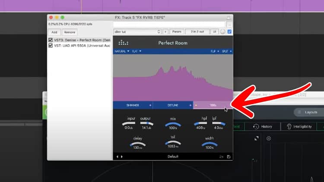Select VST3: Denise - Perfect Room in FX list

(82, 40)
